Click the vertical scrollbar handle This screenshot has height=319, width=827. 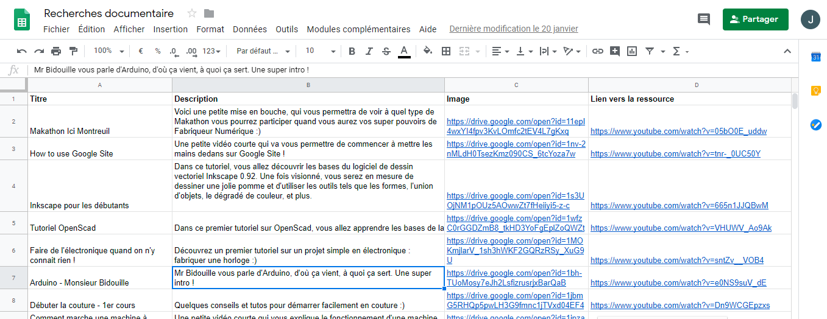(795, 101)
